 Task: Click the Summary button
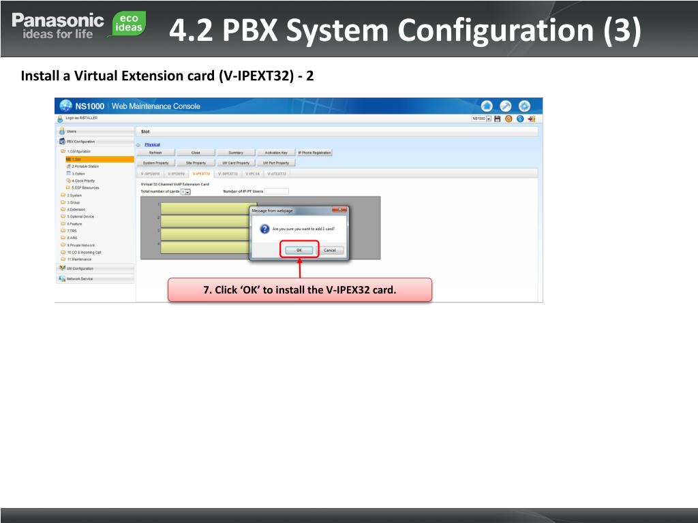click(236, 153)
